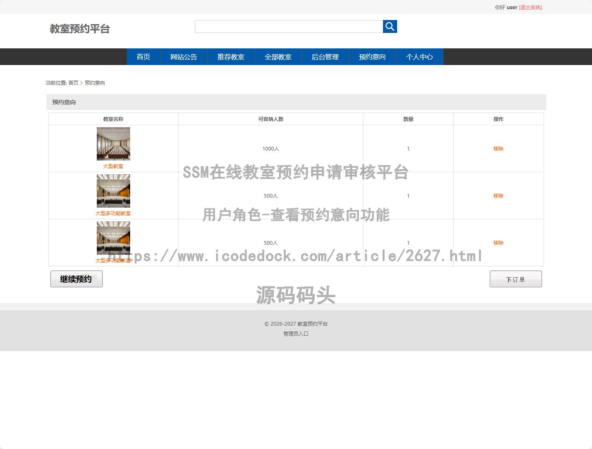592x449 pixels.
Task: Open the first 大型多功能教室 thumbnail
Action: click(113, 191)
